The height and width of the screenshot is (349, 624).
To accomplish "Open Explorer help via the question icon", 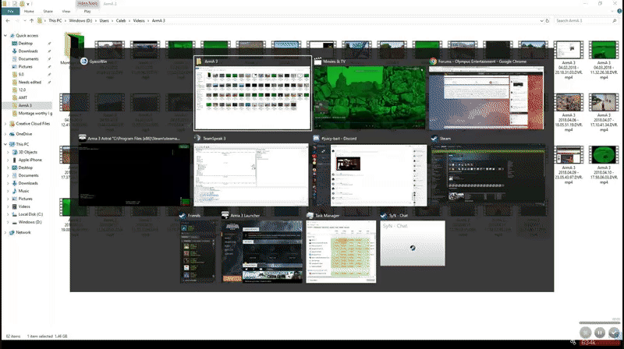I will click(x=619, y=12).
